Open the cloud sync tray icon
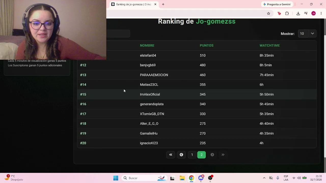 pos(271,178)
